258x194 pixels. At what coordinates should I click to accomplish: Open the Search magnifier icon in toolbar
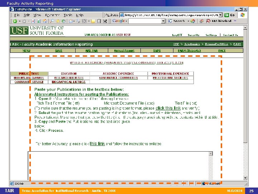point(52,21)
